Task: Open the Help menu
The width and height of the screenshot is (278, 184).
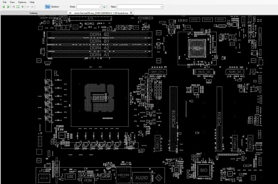Action: point(32,2)
